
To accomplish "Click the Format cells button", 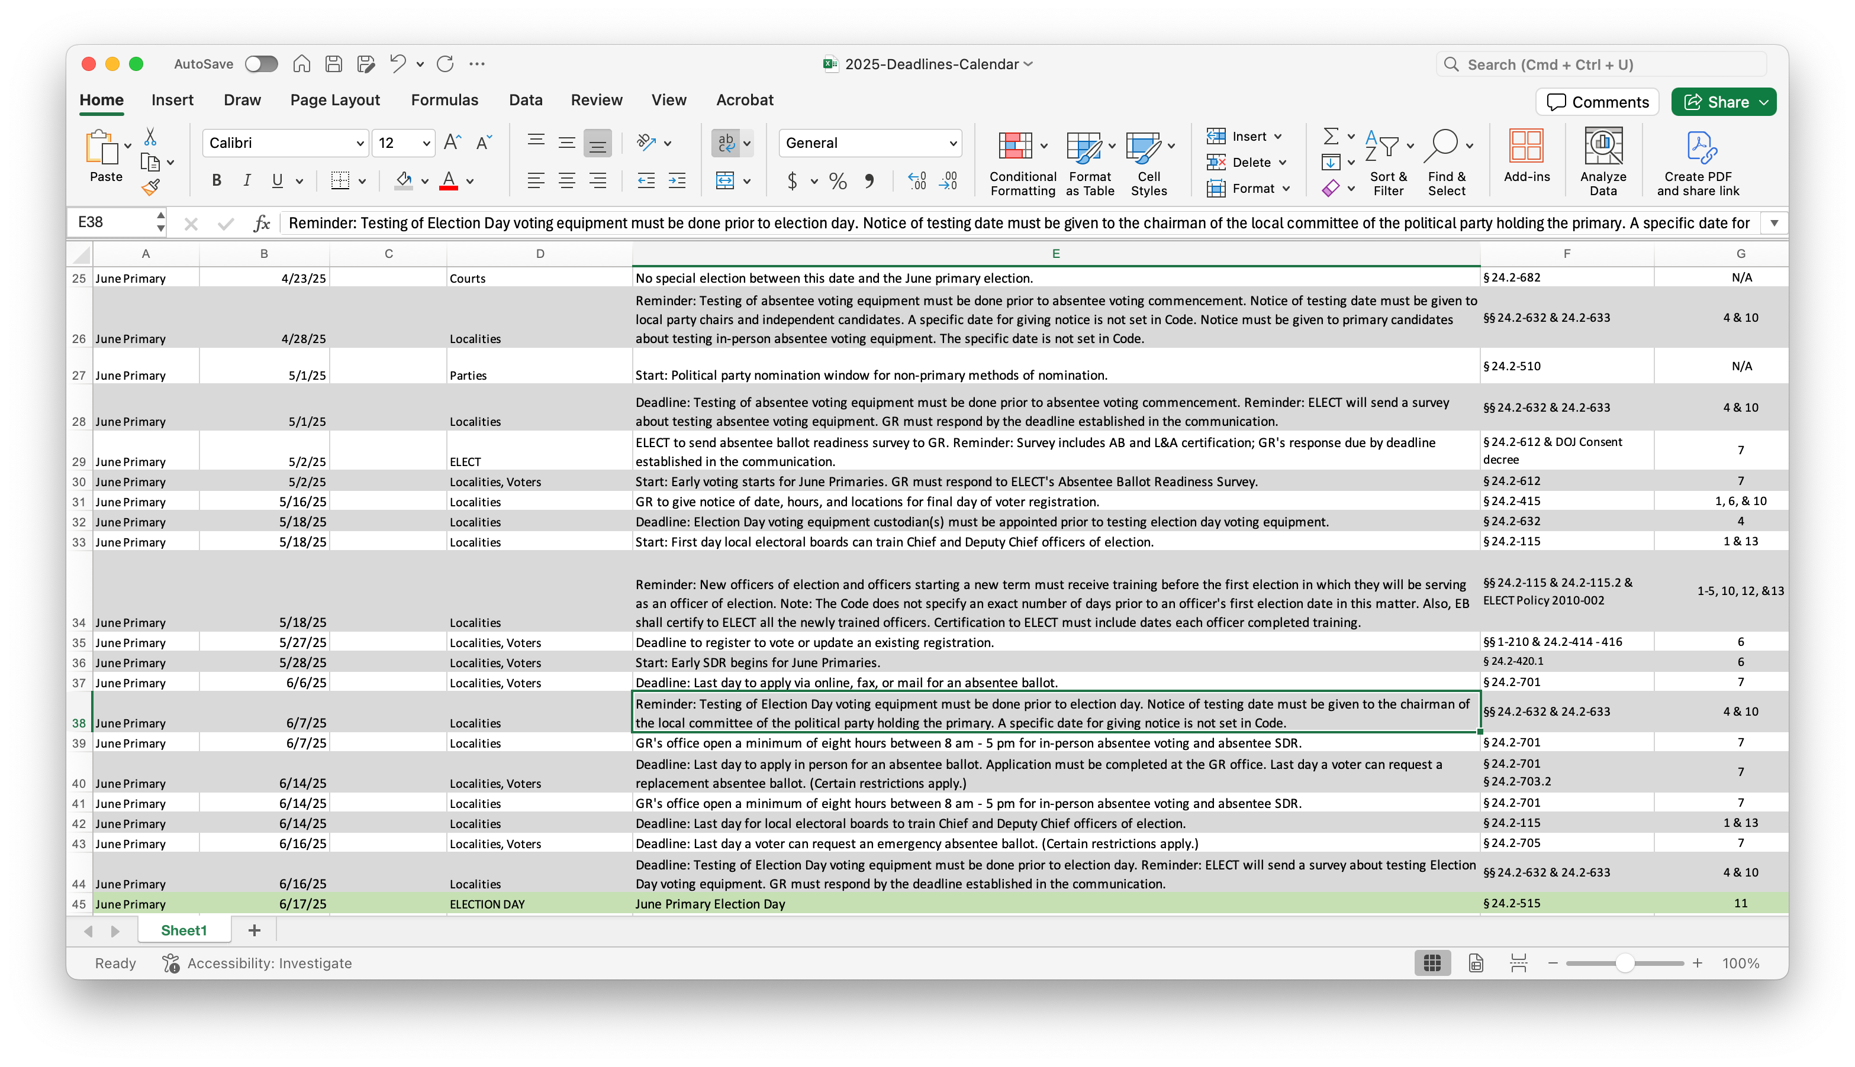I will pyautogui.click(x=1248, y=188).
